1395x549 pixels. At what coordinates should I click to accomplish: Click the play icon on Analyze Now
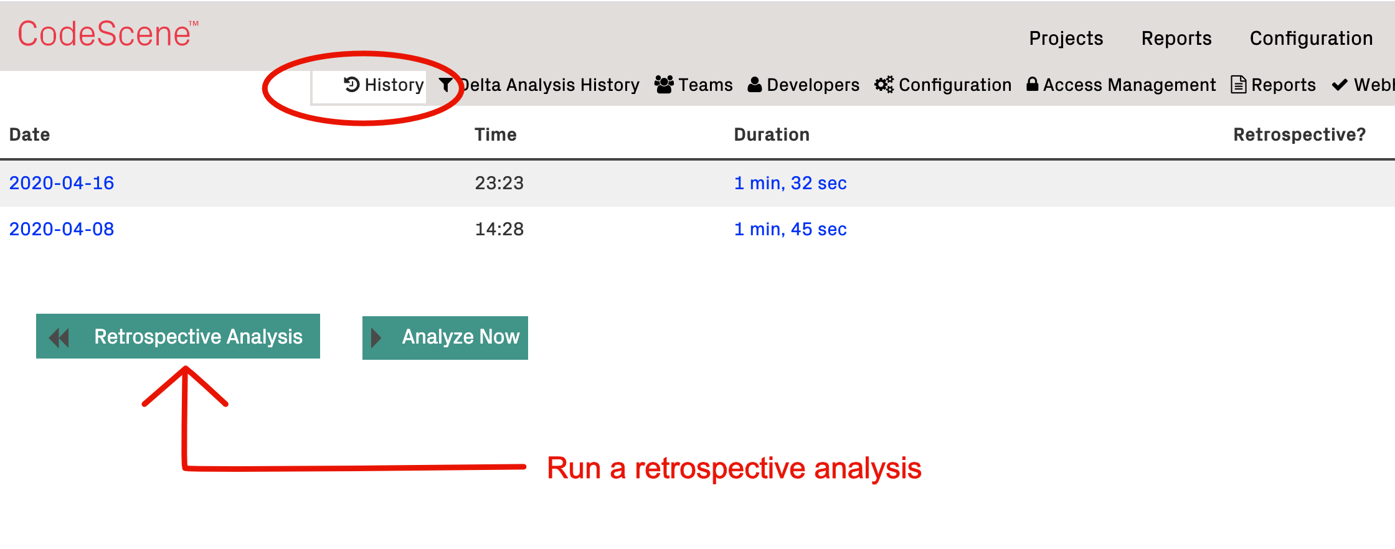click(376, 338)
